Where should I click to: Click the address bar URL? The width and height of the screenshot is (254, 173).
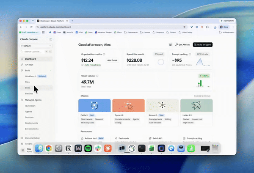(x=55, y=27)
